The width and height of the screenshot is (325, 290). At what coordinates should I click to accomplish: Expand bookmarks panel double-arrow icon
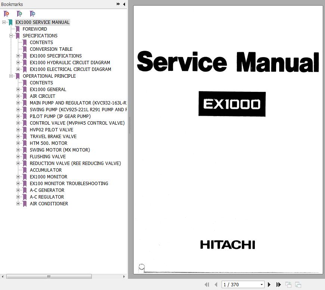tap(118, 4)
